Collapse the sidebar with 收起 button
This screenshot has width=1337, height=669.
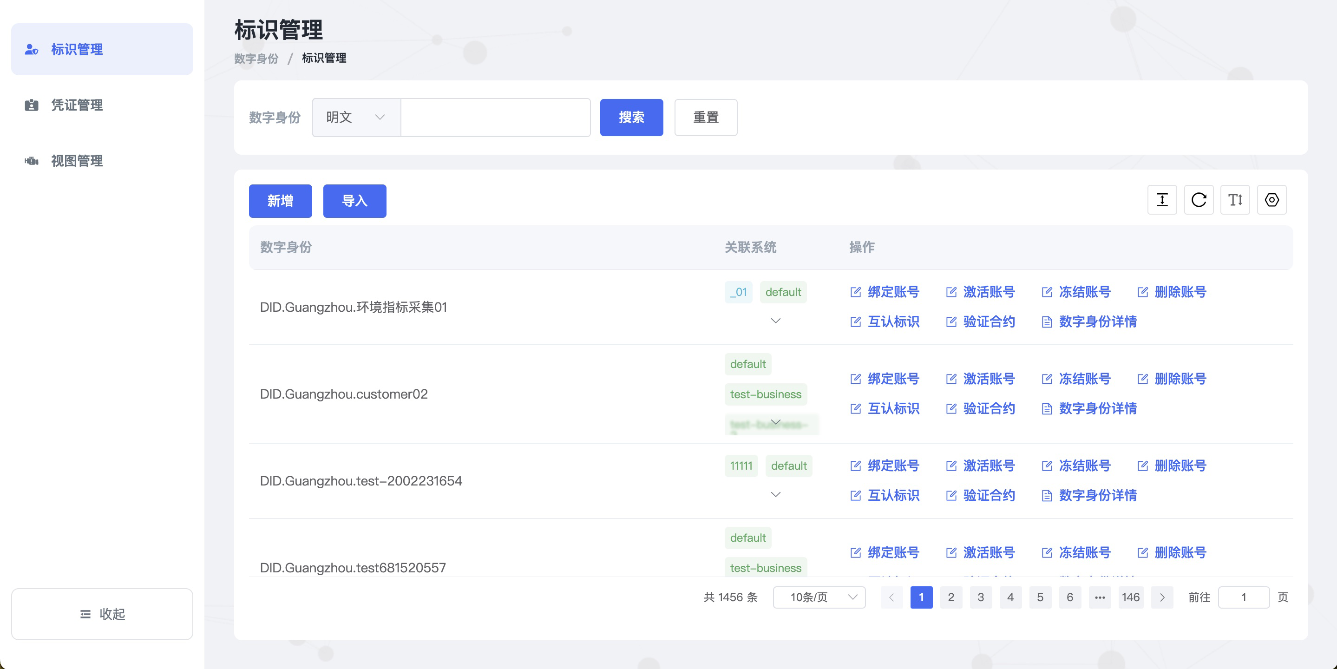102,614
